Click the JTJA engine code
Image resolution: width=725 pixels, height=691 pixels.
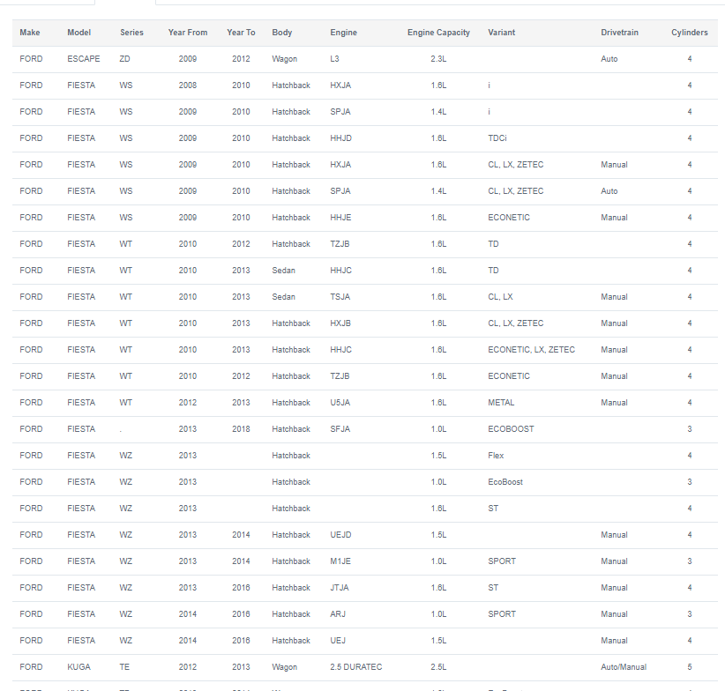[x=340, y=588]
